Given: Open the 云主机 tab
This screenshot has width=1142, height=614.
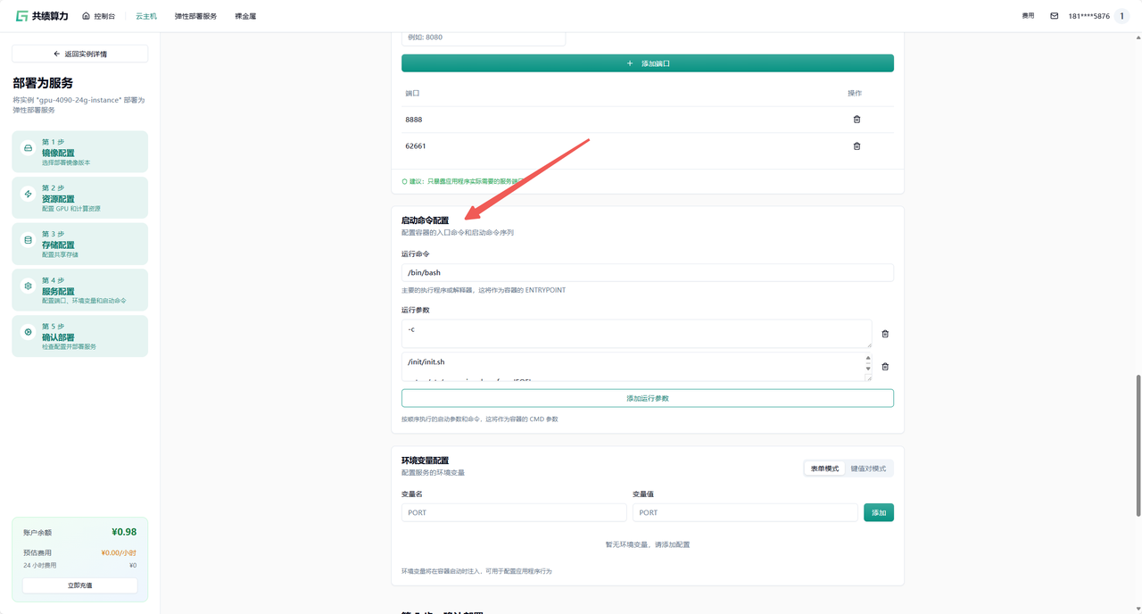Looking at the screenshot, I should [145, 16].
